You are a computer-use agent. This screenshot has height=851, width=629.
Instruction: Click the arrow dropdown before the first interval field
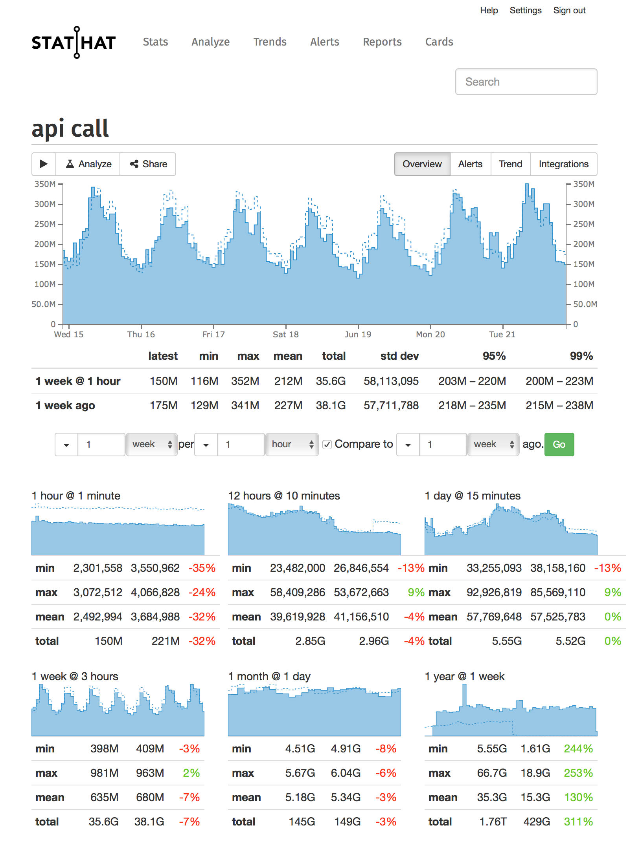pos(66,444)
